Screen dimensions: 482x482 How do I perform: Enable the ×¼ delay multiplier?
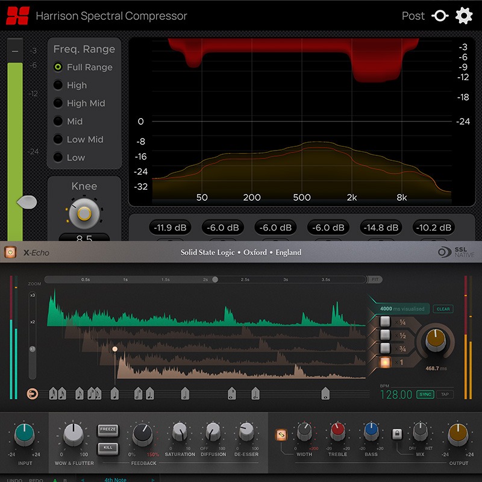[385, 322]
